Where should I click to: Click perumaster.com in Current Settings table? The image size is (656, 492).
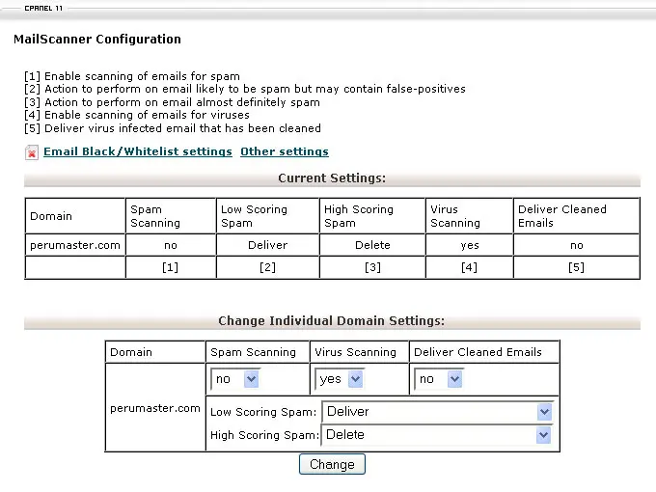75,245
